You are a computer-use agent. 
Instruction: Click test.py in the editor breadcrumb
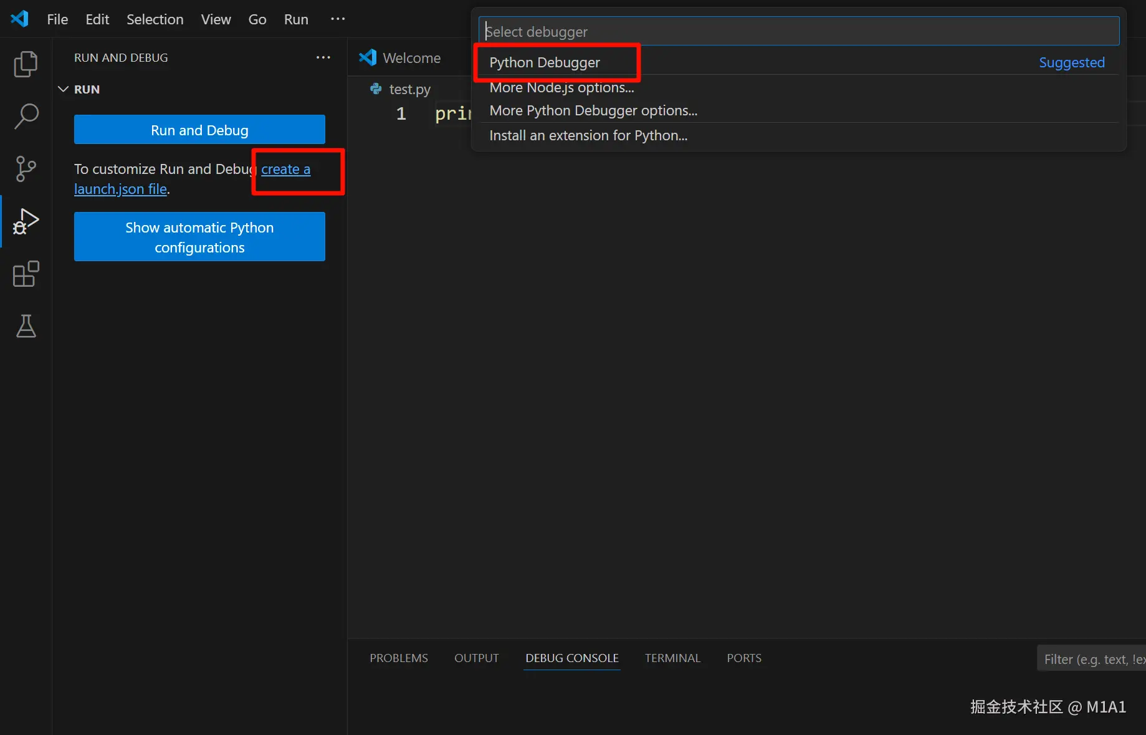pyautogui.click(x=409, y=89)
